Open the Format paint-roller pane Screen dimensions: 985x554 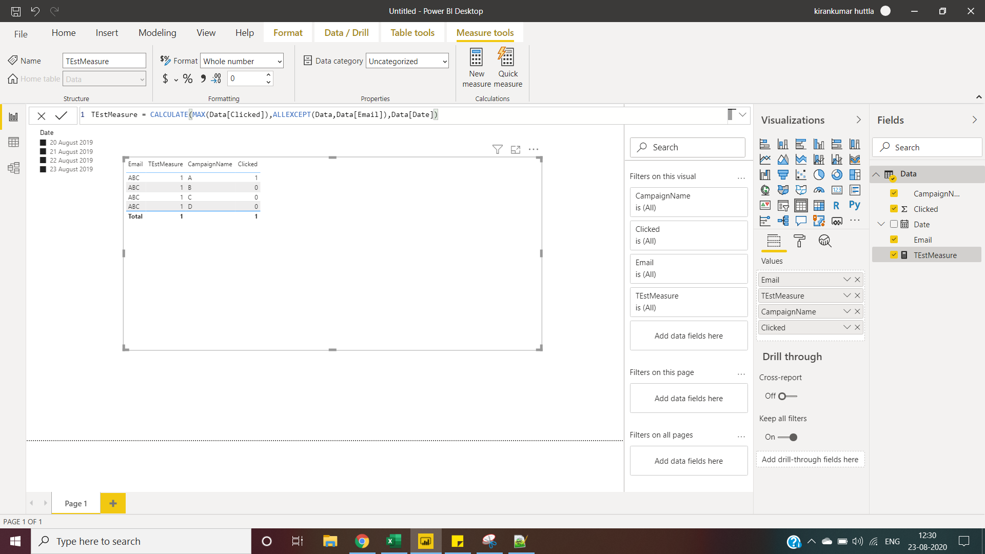click(799, 241)
